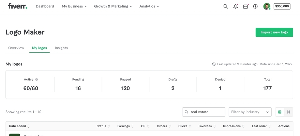Sort by Last order column arrows
The height and width of the screenshot is (136, 300).
pos(270,126)
